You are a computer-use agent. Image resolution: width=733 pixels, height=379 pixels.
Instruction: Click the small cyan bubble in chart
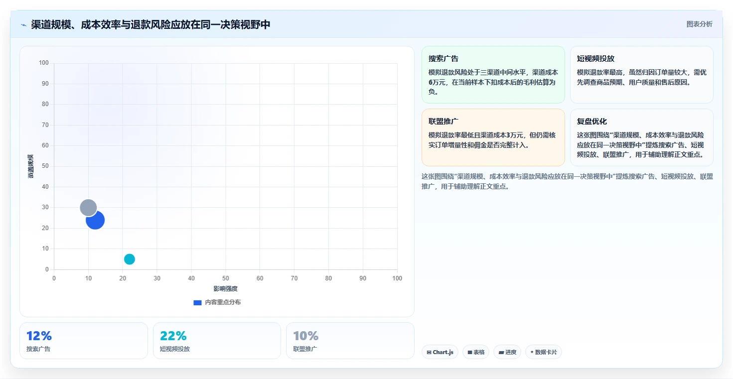130,259
